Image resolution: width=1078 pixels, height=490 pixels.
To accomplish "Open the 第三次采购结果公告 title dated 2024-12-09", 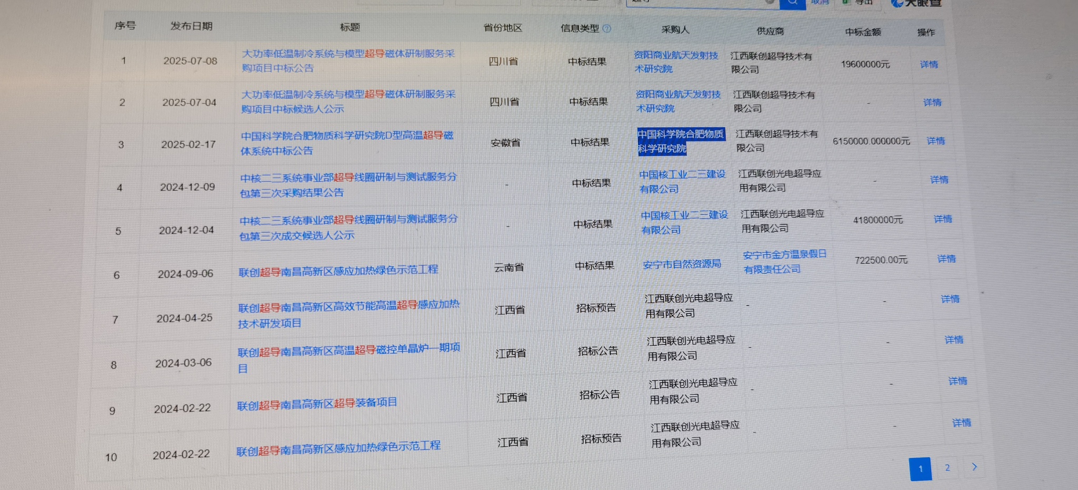I will pos(348,185).
